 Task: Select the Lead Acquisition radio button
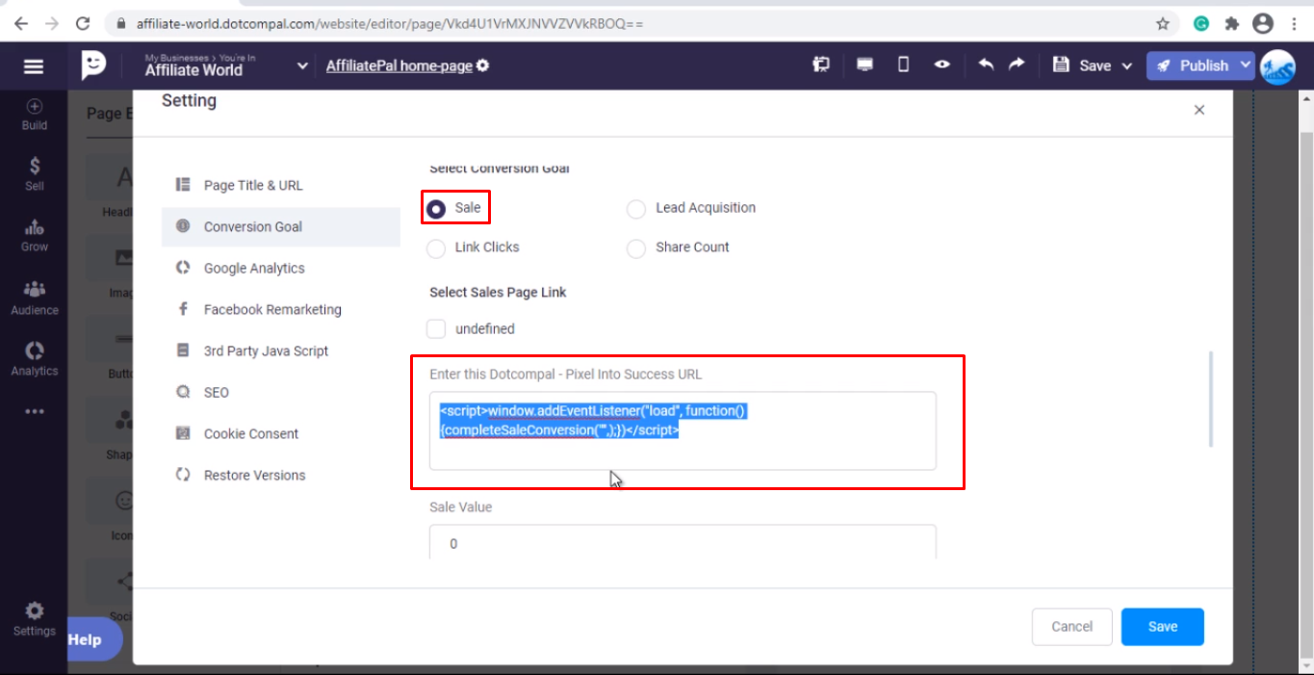pyautogui.click(x=636, y=209)
